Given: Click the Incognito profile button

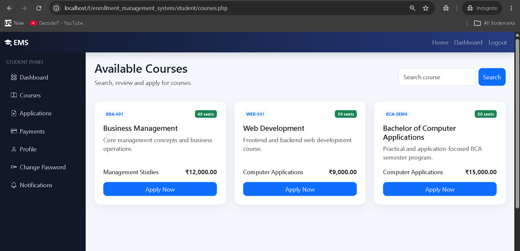Looking at the screenshot, I should tap(482, 8).
